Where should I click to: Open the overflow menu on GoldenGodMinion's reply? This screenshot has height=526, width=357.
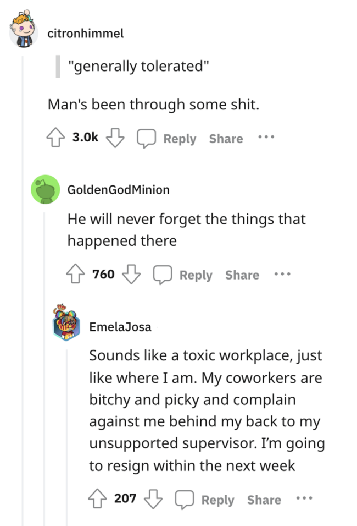coord(282,274)
